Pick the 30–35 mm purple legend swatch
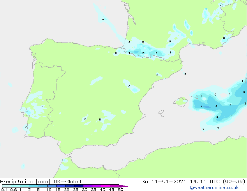 (87, 186)
